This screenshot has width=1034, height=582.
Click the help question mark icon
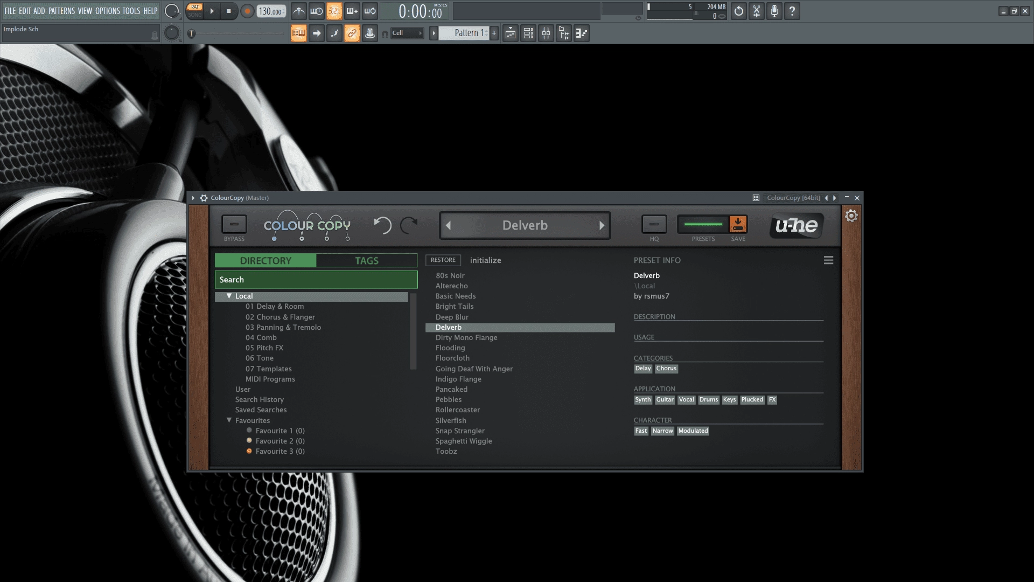pos(792,11)
